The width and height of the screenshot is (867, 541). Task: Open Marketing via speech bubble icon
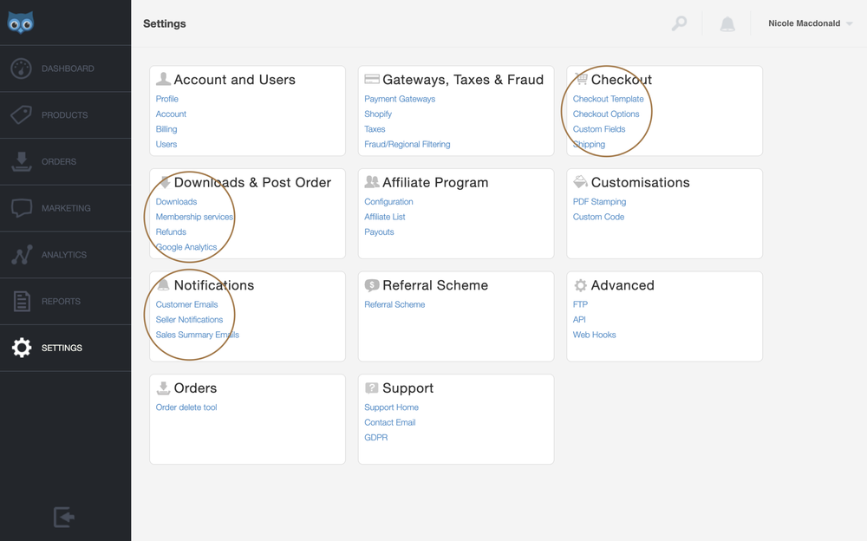tap(22, 208)
